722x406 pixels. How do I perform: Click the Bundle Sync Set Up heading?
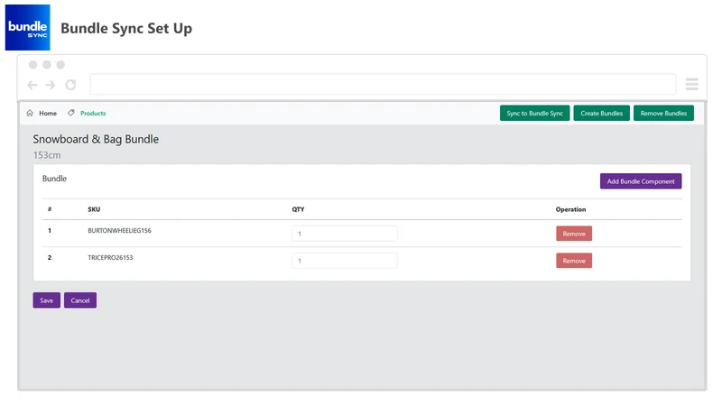point(126,29)
